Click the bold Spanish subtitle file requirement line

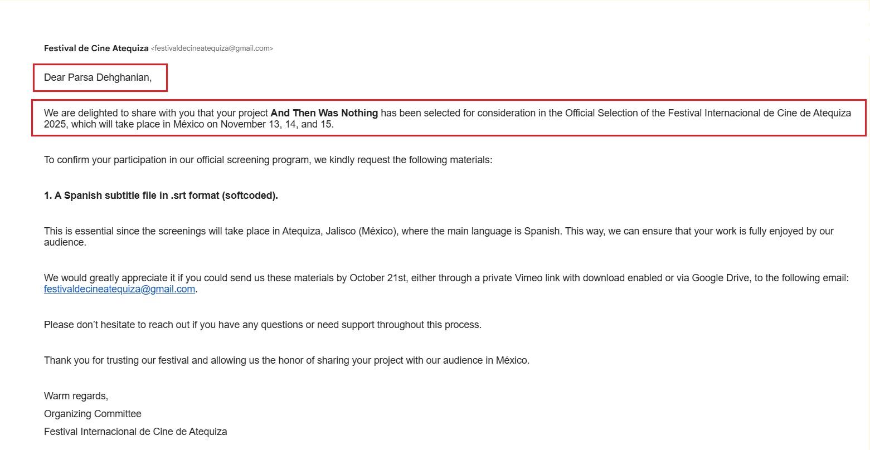(x=161, y=195)
